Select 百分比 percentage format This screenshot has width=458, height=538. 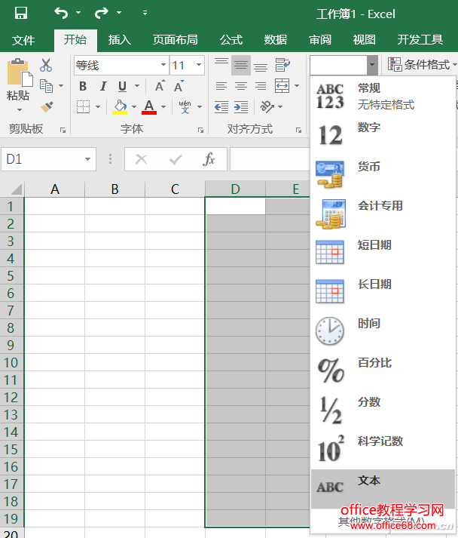(383, 370)
